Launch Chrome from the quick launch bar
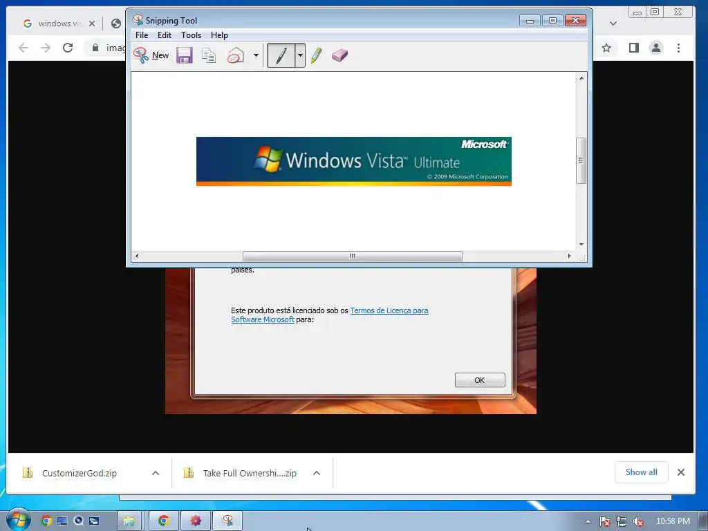Screen dimensions: 708x531 [46, 521]
